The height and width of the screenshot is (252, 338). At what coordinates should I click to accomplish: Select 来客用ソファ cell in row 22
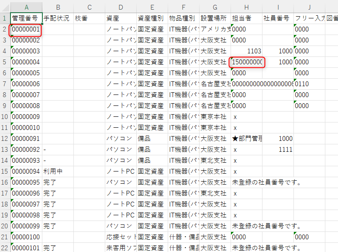point(121,248)
